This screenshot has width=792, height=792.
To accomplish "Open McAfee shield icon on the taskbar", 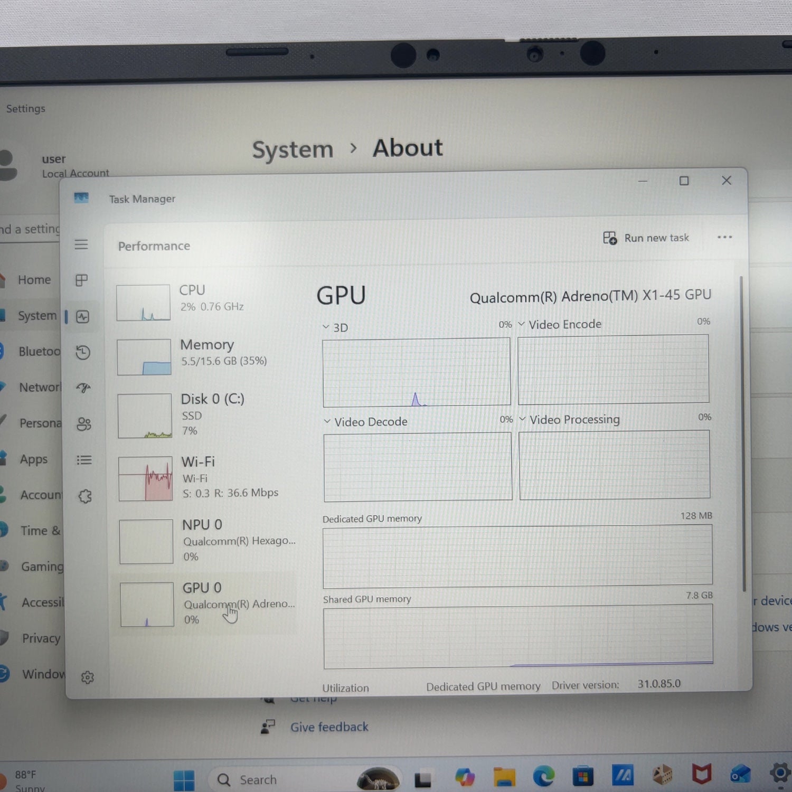I will (702, 775).
